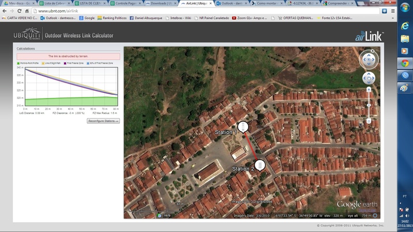The width and height of the screenshot is (413, 232).
Task: Open the Chrome menu button
Action: click(x=393, y=11)
